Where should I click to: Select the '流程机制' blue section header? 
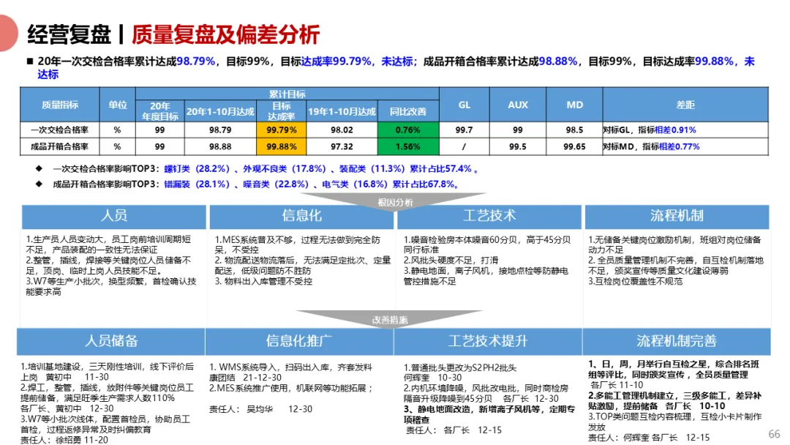coord(677,216)
